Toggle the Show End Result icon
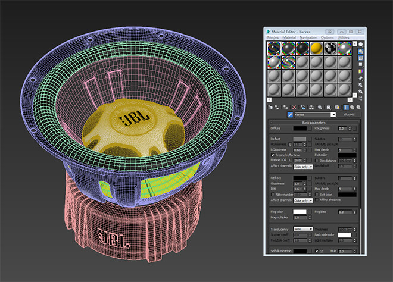The image size is (393, 282). point(346,108)
